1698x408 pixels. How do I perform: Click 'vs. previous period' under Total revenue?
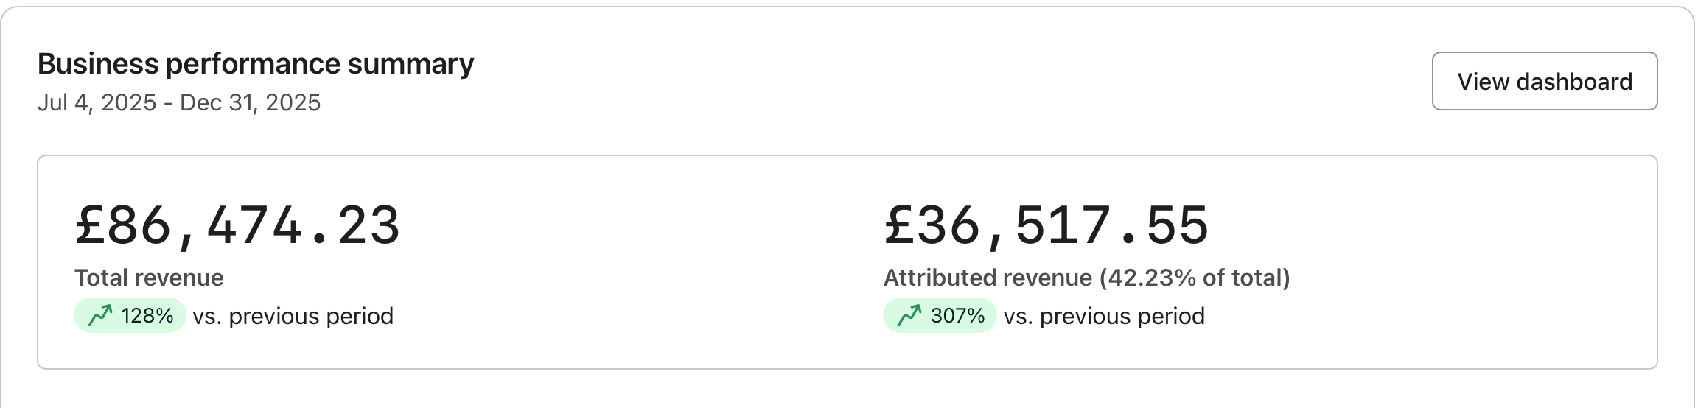point(293,316)
